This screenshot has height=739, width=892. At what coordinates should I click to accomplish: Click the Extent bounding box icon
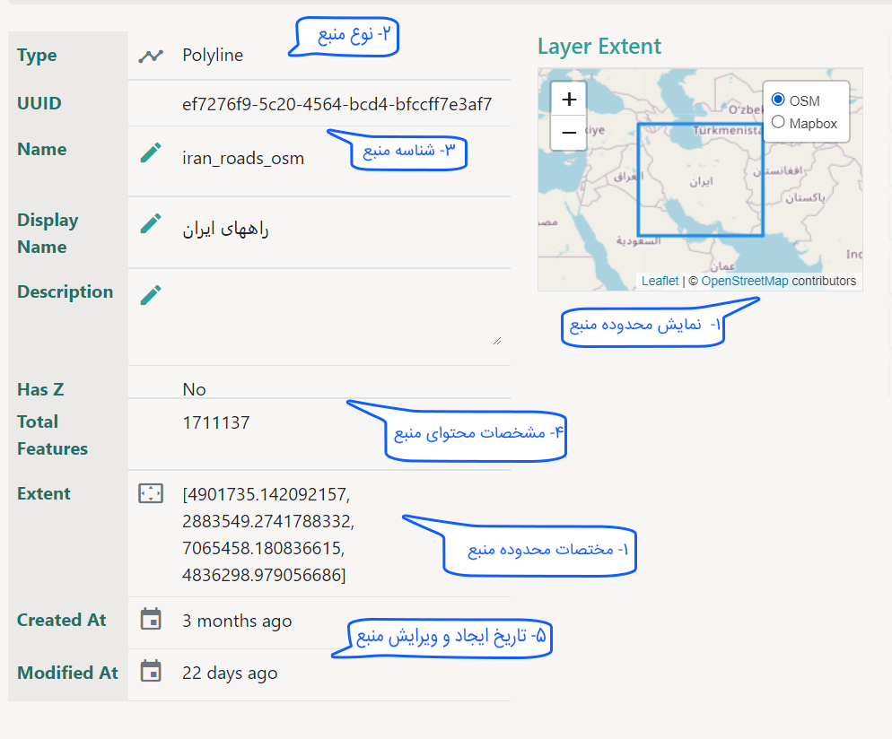point(151,493)
